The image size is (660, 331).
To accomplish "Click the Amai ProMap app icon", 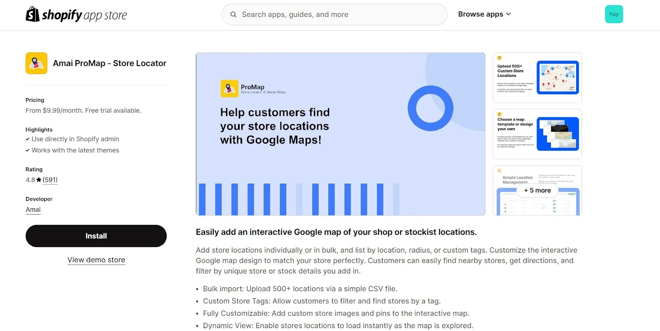I will coord(36,63).
